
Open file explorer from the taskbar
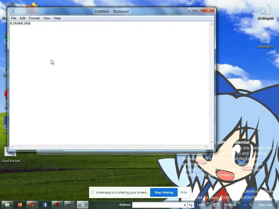click(7, 205)
